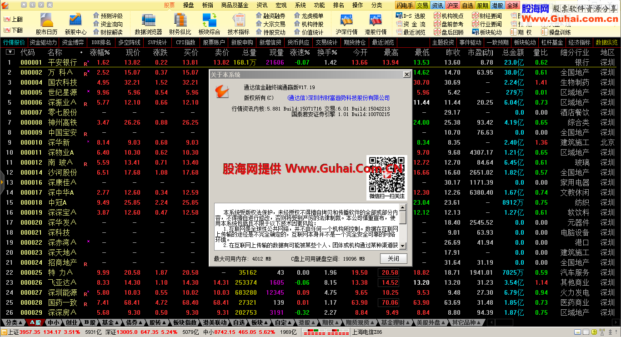Open the 商品及基金 menu

235,5
